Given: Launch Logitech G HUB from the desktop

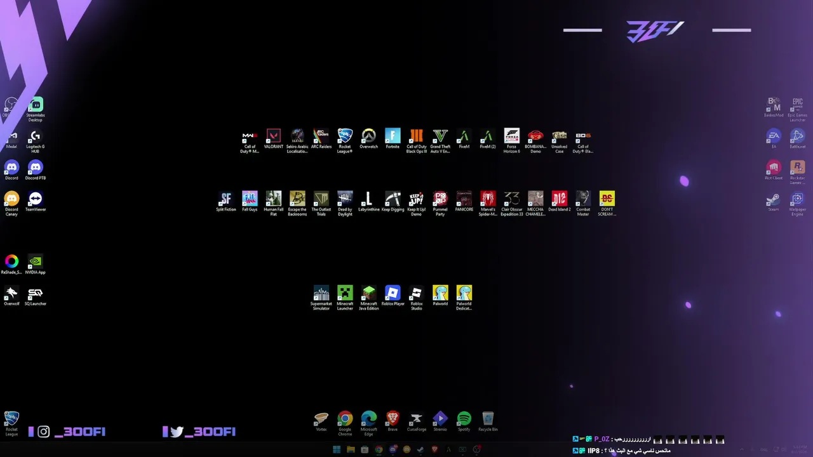Looking at the screenshot, I should [36, 142].
